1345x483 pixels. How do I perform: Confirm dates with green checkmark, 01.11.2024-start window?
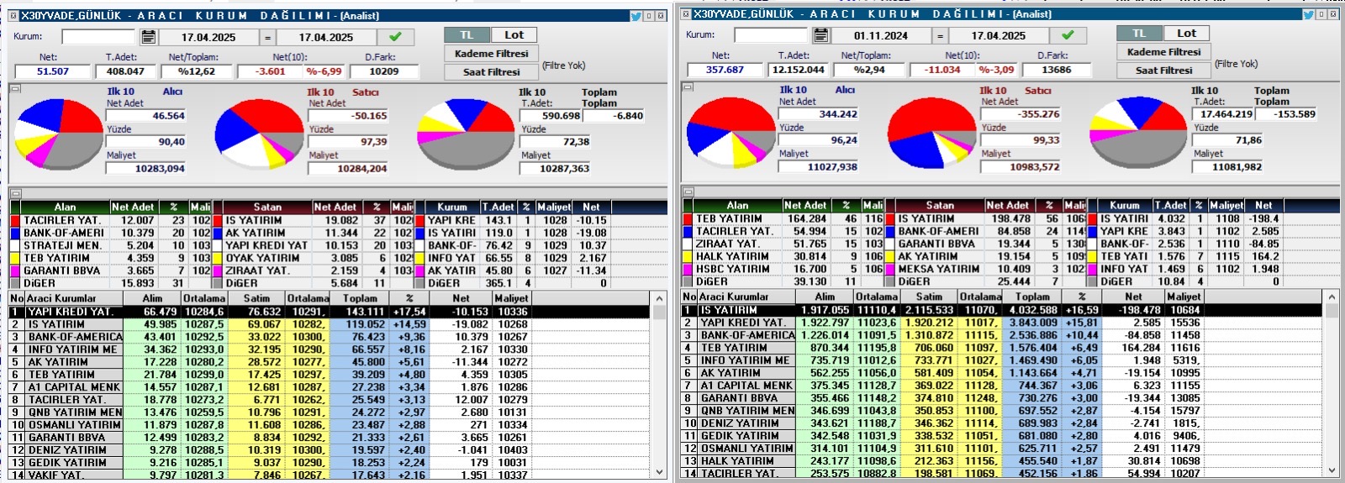click(1068, 35)
